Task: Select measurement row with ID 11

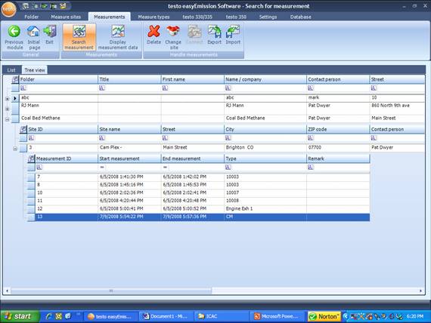Action: (x=203, y=201)
